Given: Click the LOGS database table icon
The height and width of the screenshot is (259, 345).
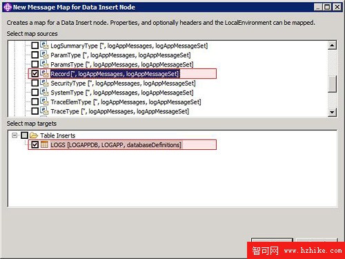Looking at the screenshot, I should click(x=44, y=144).
